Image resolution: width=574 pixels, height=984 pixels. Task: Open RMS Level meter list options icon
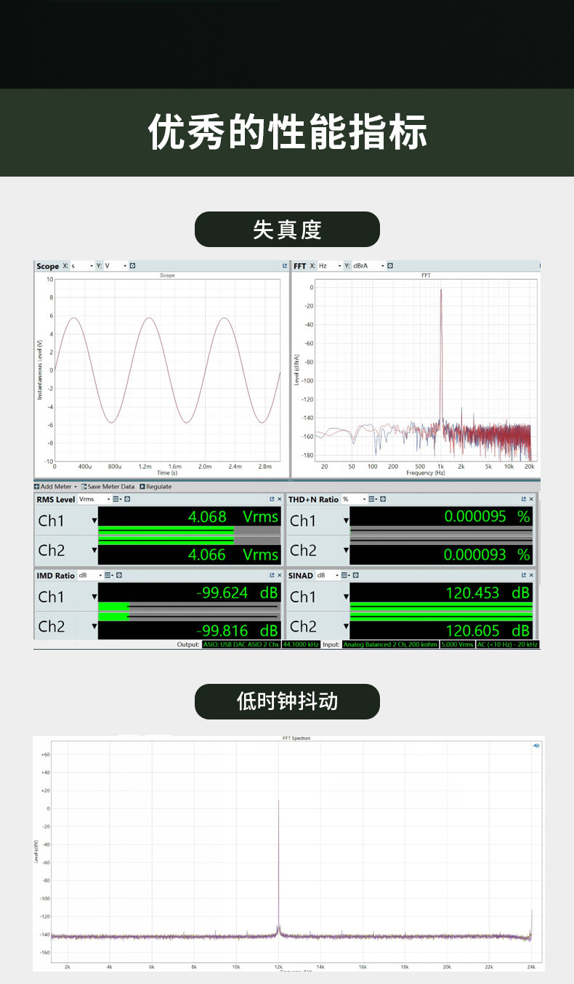click(x=117, y=499)
